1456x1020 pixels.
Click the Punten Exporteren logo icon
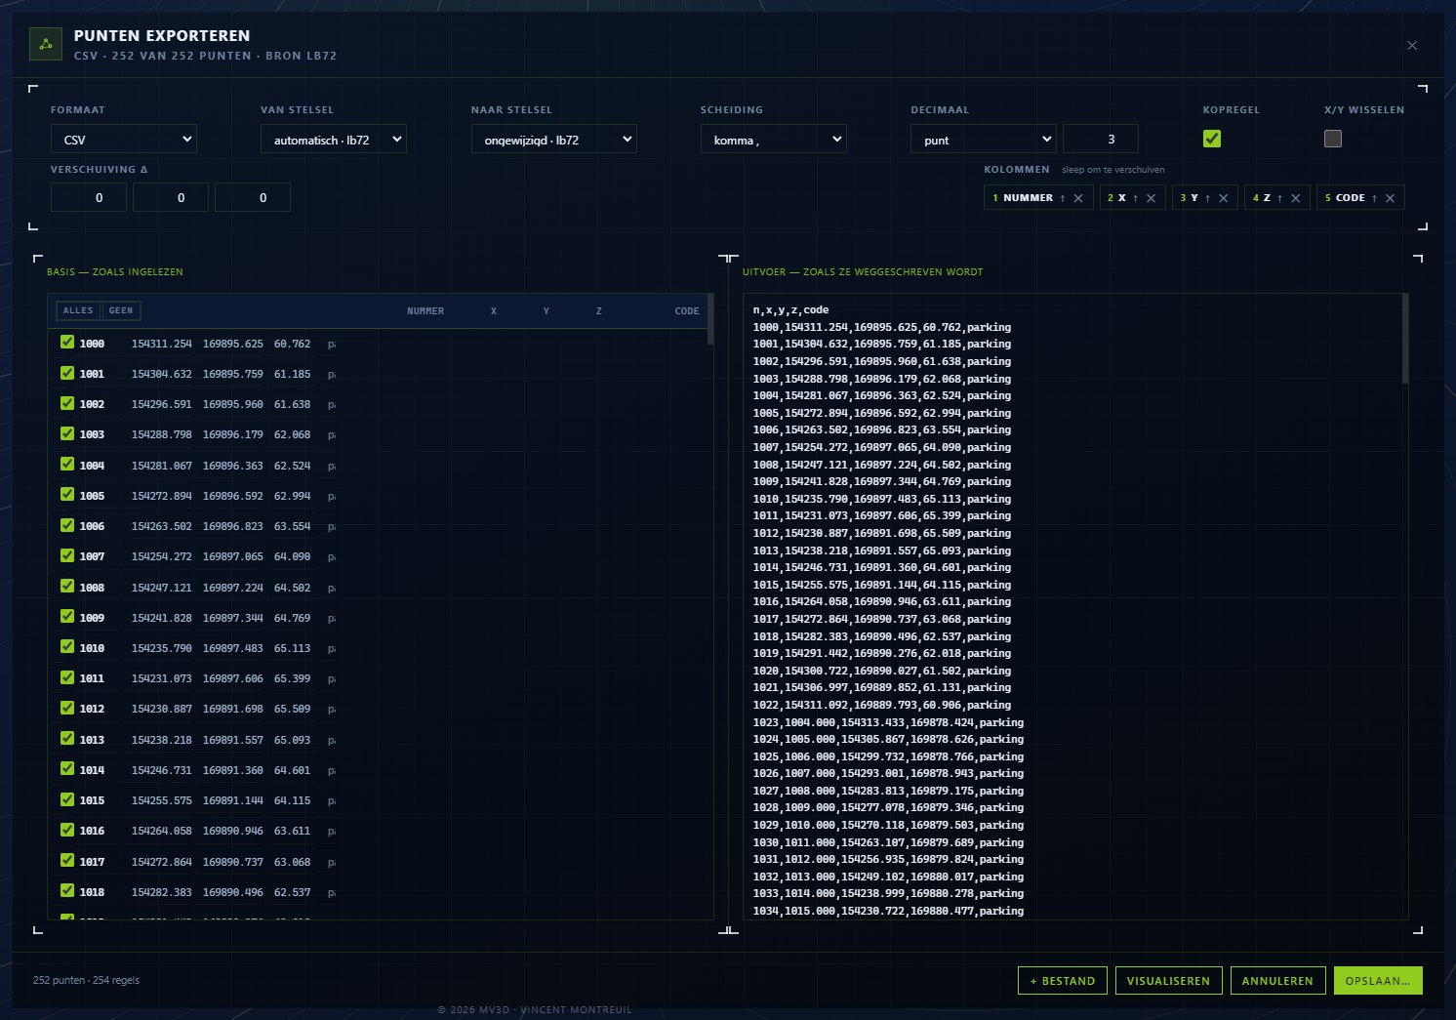(x=45, y=45)
